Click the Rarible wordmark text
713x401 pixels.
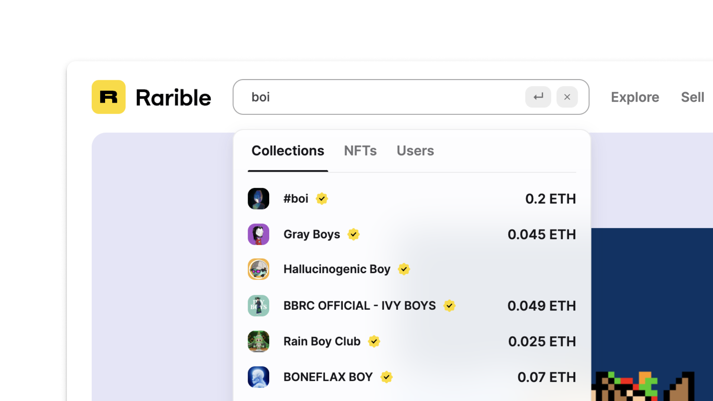tap(173, 98)
